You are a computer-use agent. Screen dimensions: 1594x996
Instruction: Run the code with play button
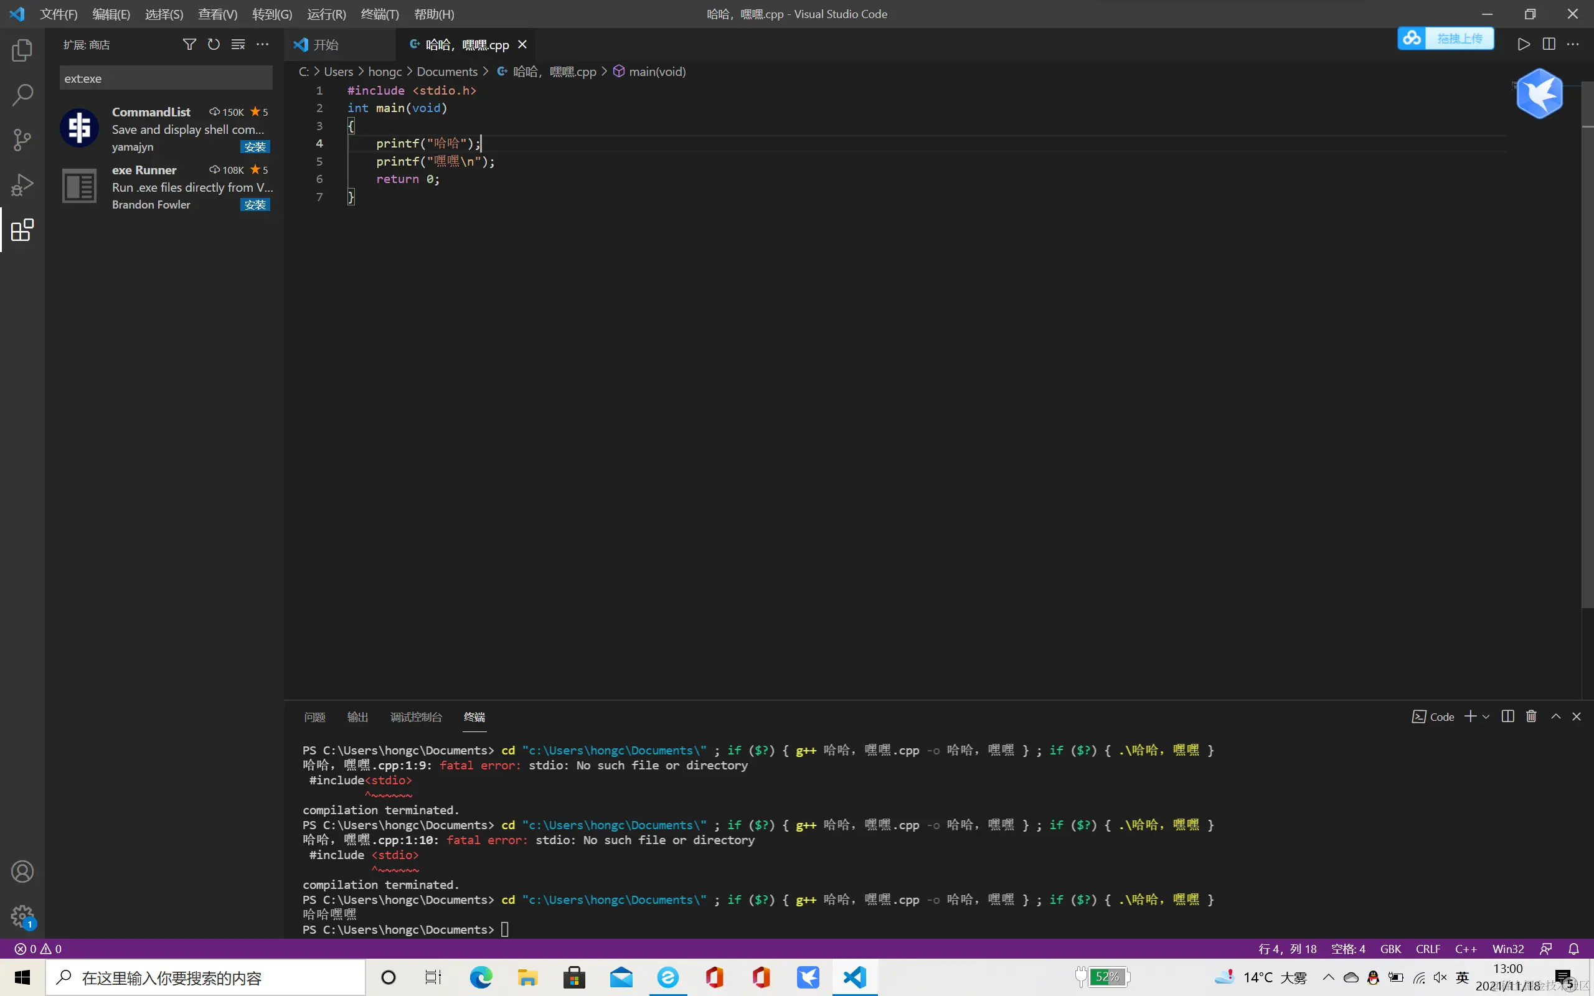1524,44
